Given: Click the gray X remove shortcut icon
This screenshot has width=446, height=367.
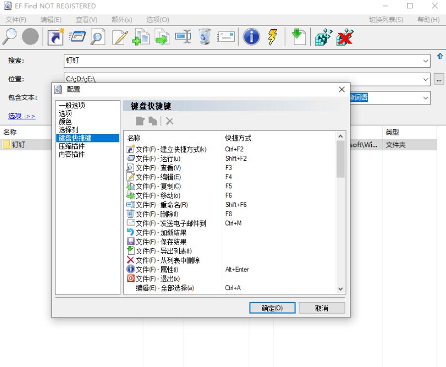Looking at the screenshot, I should pyautogui.click(x=169, y=121).
